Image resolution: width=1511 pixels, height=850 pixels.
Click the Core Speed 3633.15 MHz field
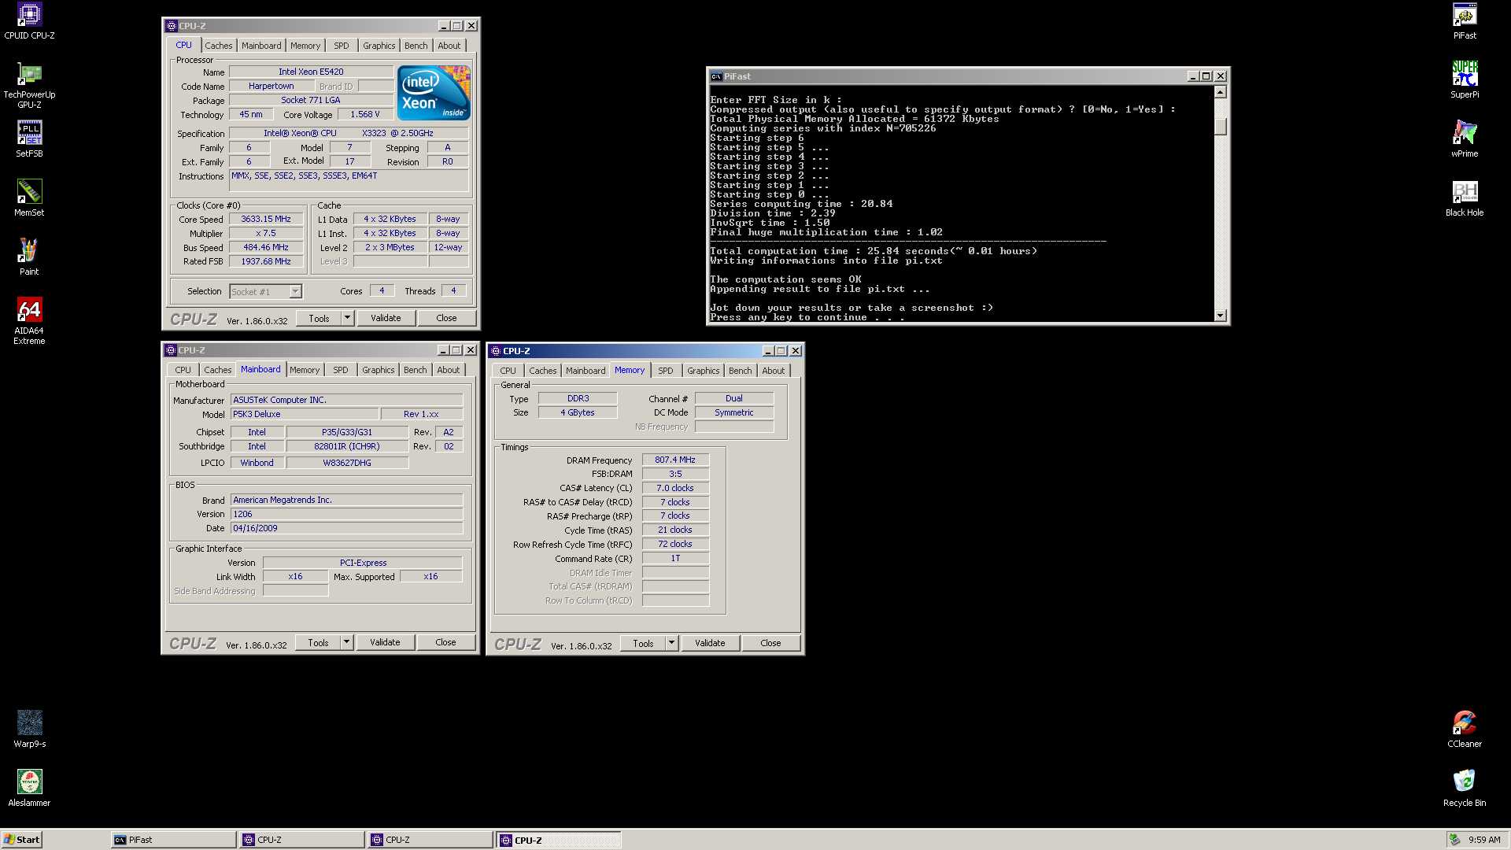[x=266, y=220]
